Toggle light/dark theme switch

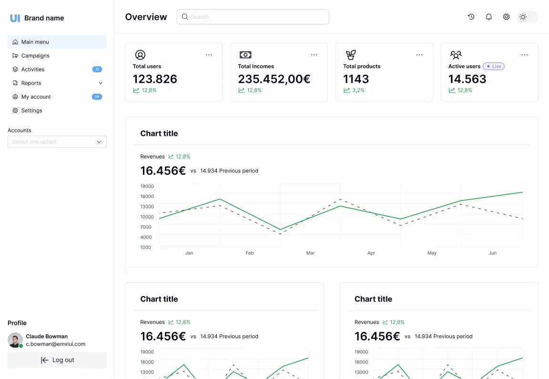click(x=528, y=17)
